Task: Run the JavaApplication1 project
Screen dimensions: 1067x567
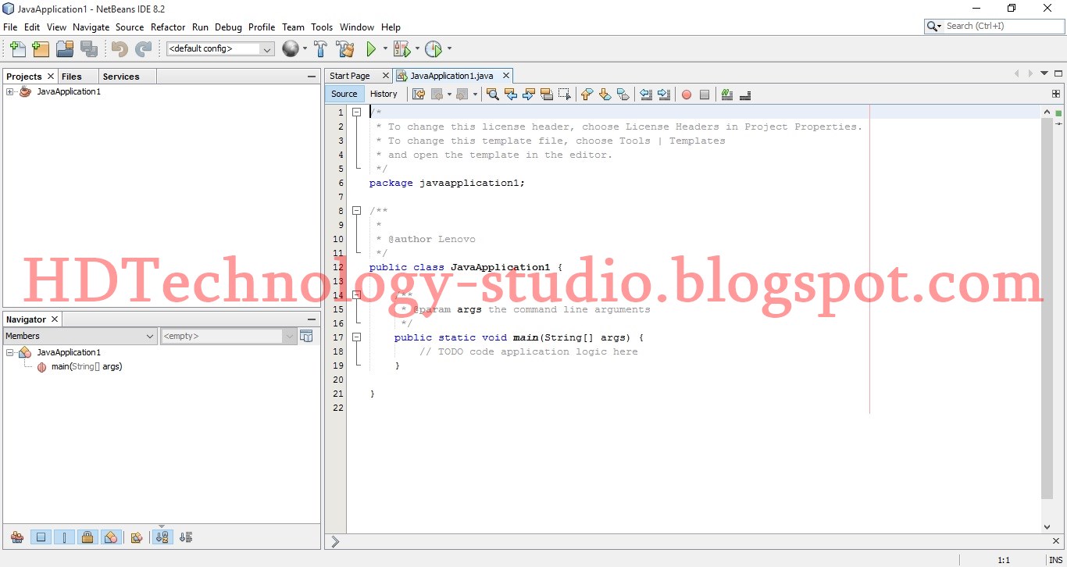Action: pos(371,48)
